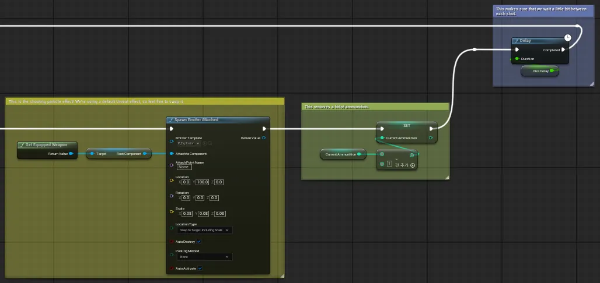Screen dimensions: 600x283
Task: Click the Rotation Z value field
Action: click(x=214, y=198)
